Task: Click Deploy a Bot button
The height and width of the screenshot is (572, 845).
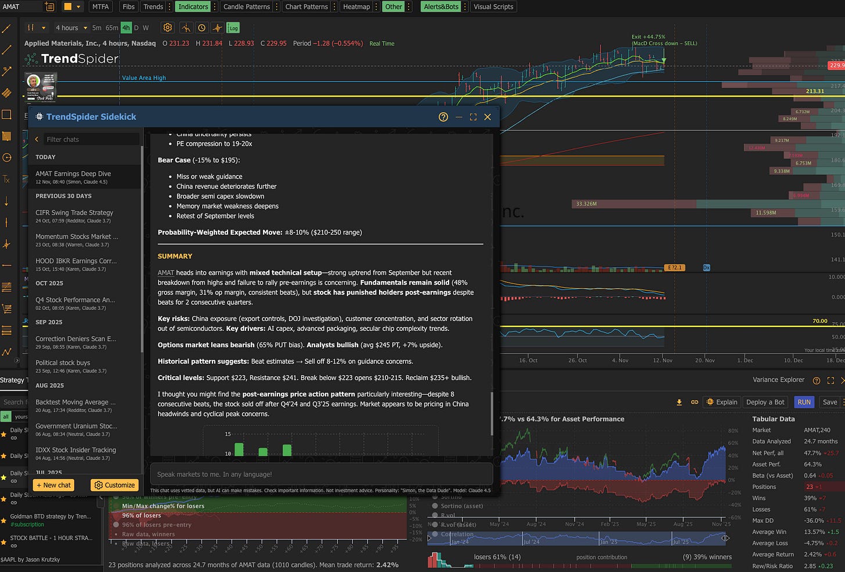Action: click(x=765, y=402)
